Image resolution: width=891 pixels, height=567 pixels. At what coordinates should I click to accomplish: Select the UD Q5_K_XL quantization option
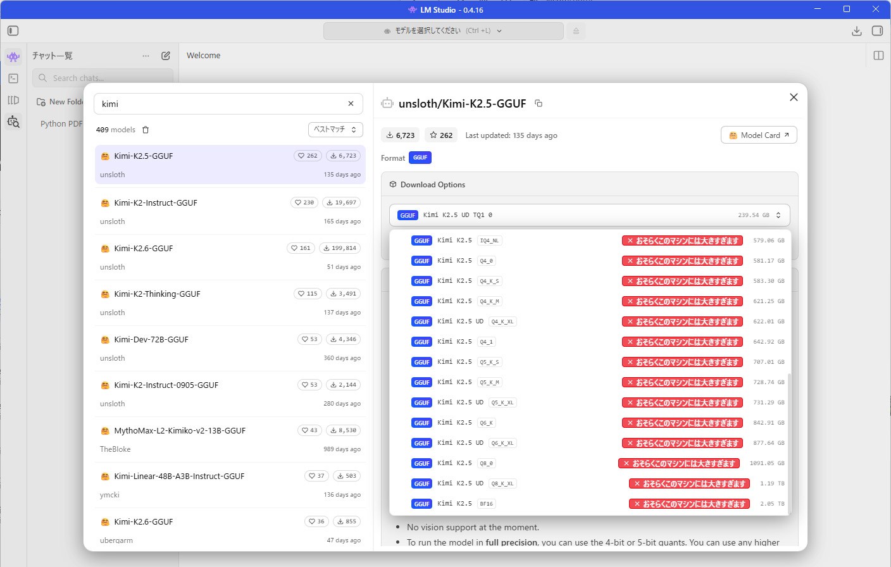tap(589, 402)
